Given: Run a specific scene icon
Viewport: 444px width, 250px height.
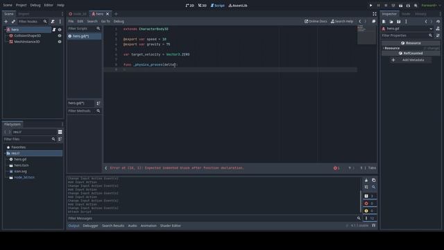Looking at the screenshot, I should (408, 6).
